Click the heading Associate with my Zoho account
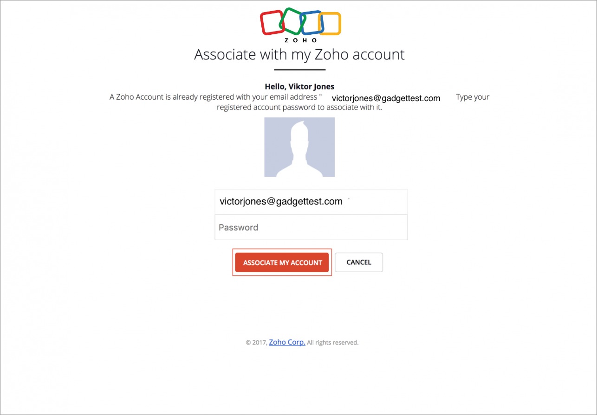This screenshot has height=415, width=597. [x=299, y=54]
